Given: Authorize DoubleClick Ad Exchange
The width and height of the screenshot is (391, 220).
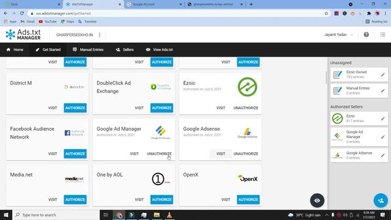Looking at the screenshot, I should point(161,108).
